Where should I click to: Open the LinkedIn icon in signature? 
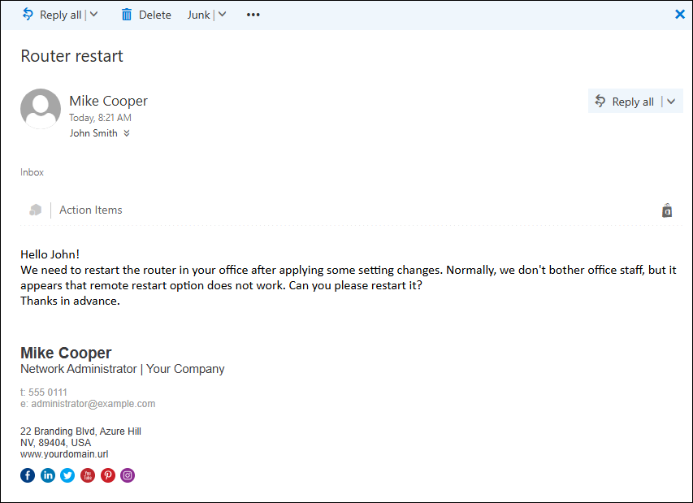coord(48,475)
